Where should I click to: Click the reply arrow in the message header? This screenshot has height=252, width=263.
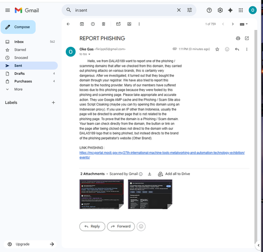click(x=237, y=49)
